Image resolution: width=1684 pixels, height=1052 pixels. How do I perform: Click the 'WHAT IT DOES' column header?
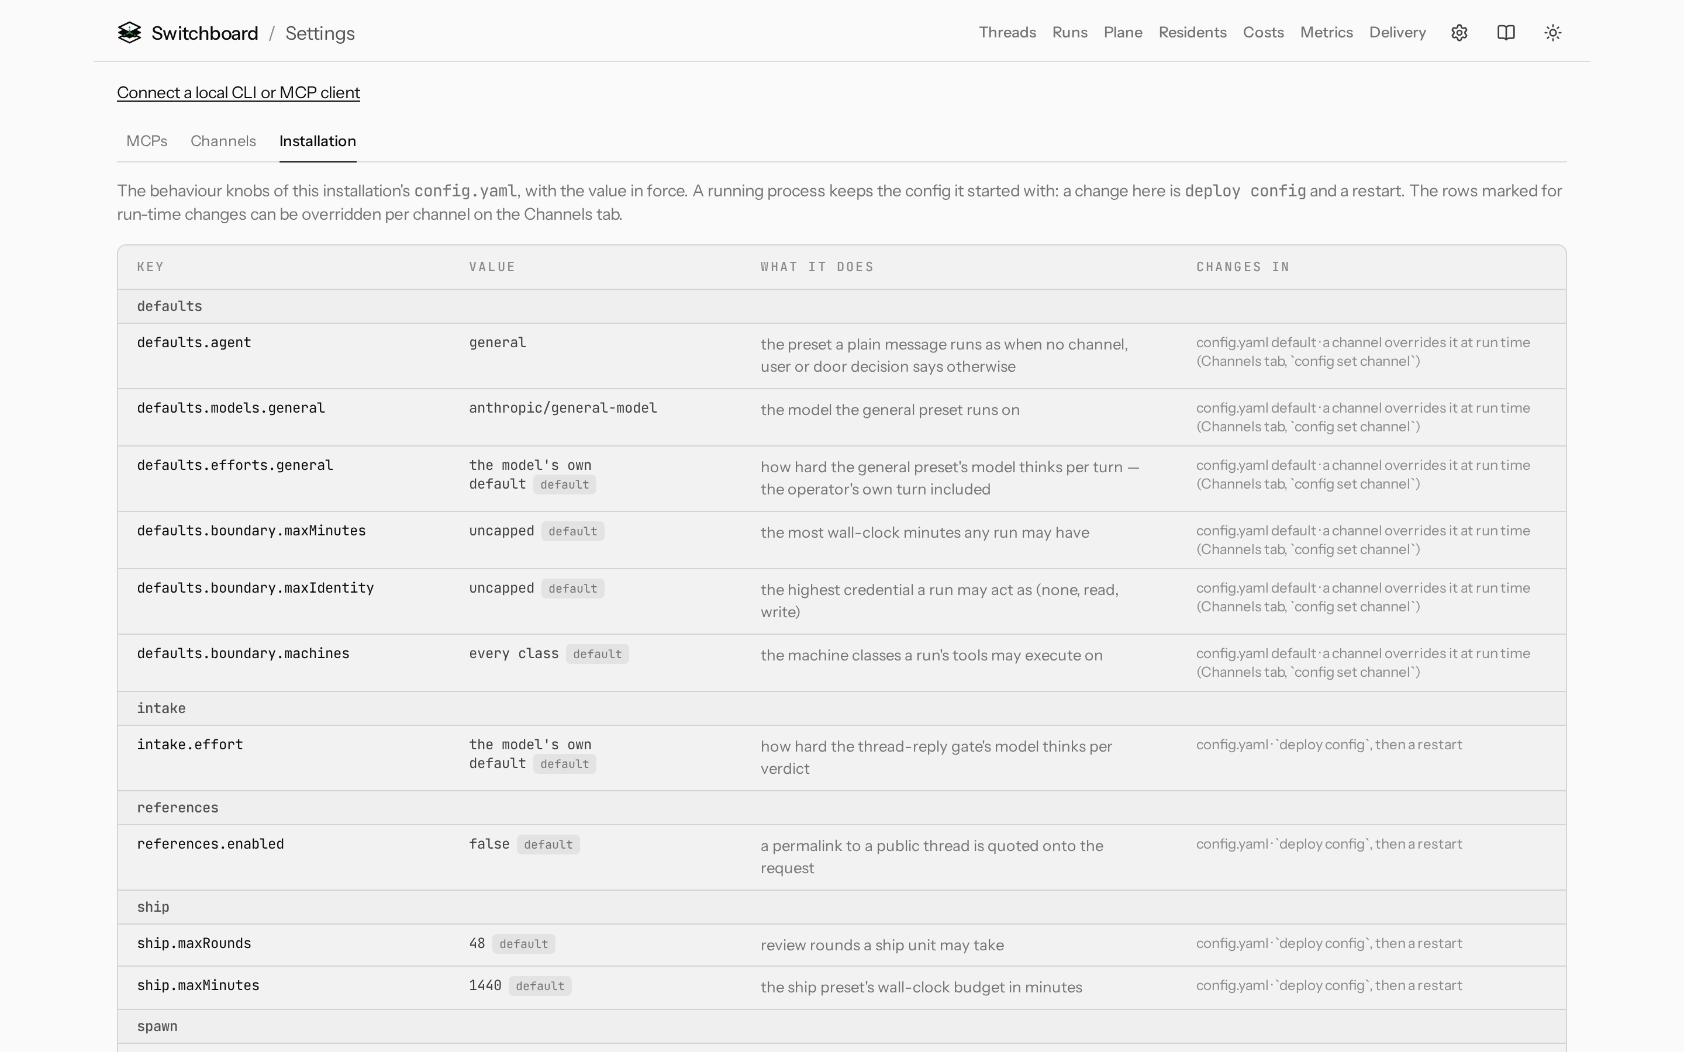click(x=817, y=267)
